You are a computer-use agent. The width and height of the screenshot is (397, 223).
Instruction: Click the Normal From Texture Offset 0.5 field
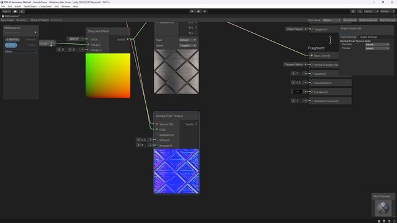(x=143, y=139)
